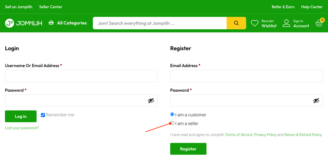Open the Lost your password link
The width and height of the screenshot is (328, 162).
pyautogui.click(x=22, y=128)
